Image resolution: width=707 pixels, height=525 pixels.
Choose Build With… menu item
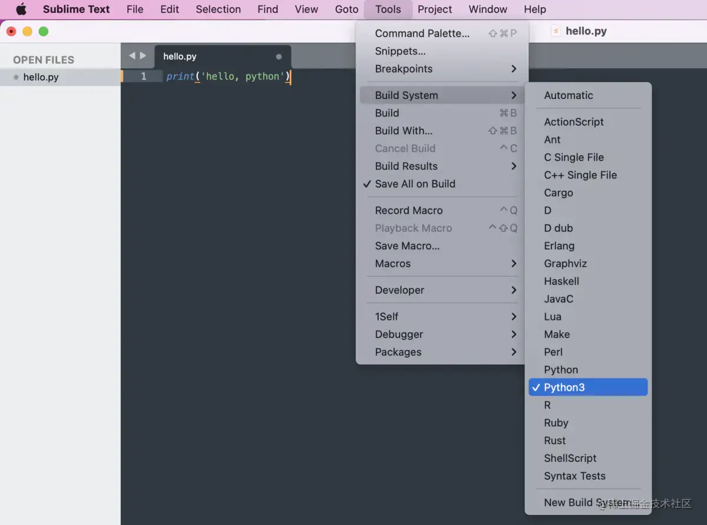tap(440, 131)
